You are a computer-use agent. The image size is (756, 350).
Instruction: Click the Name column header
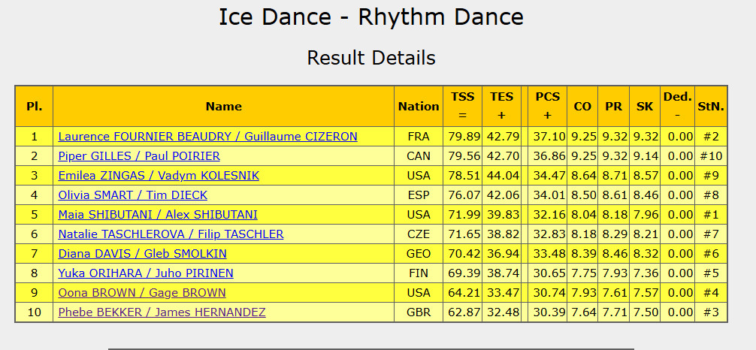tap(223, 107)
